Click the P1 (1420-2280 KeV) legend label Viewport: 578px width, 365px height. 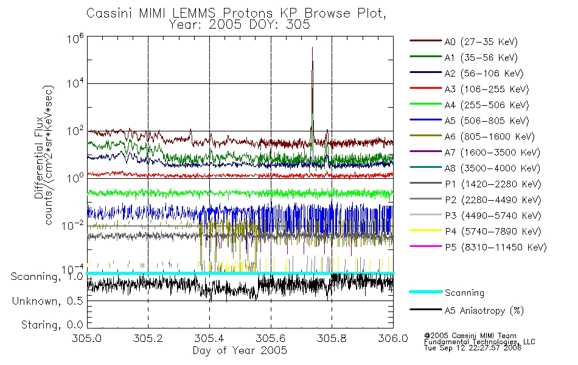(493, 184)
